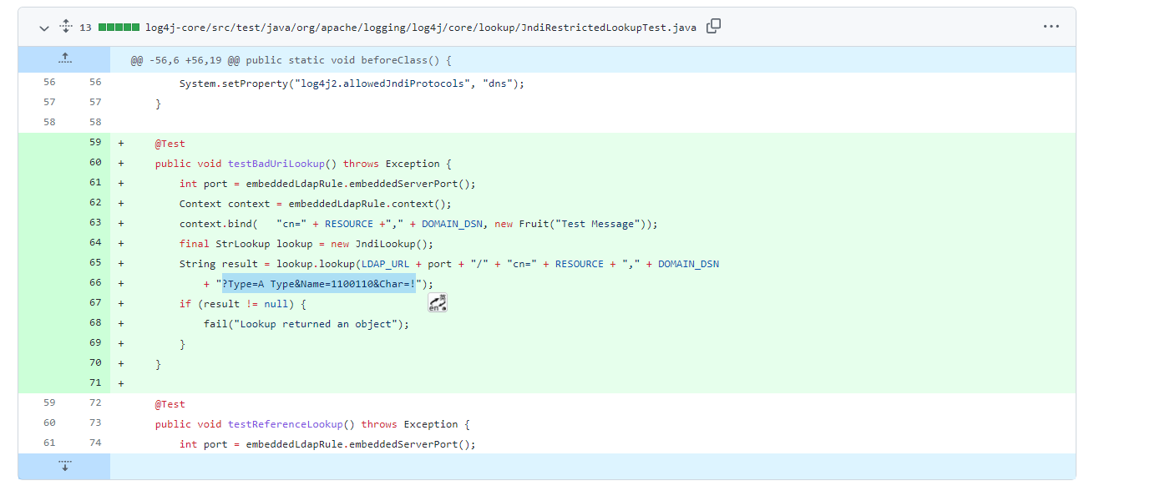Screen dimensions: 1165x491
Task: Select new line number 67
Action: coord(94,303)
